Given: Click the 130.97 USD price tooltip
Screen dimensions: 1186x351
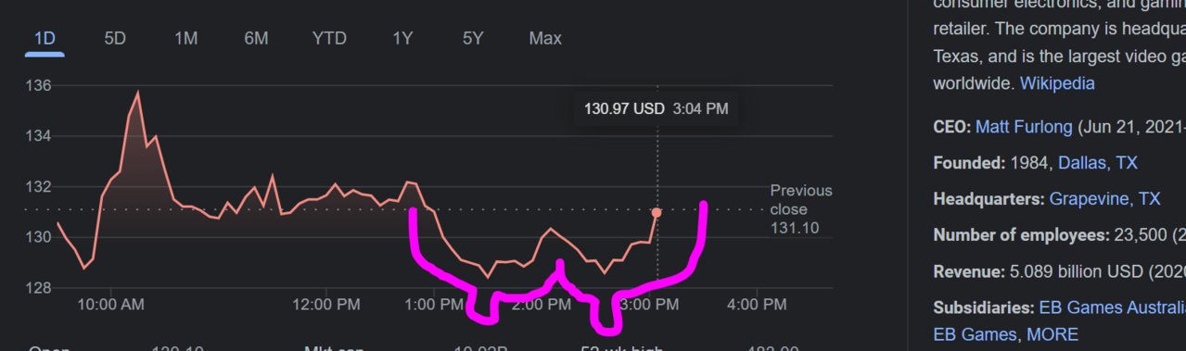Looking at the screenshot, I should point(656,108).
